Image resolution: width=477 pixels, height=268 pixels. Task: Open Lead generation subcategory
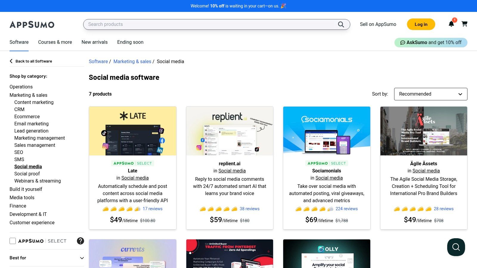tap(31, 131)
